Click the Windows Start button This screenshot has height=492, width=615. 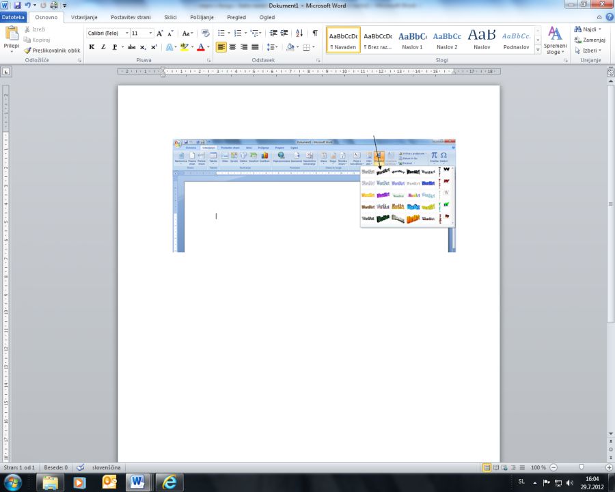point(13,482)
